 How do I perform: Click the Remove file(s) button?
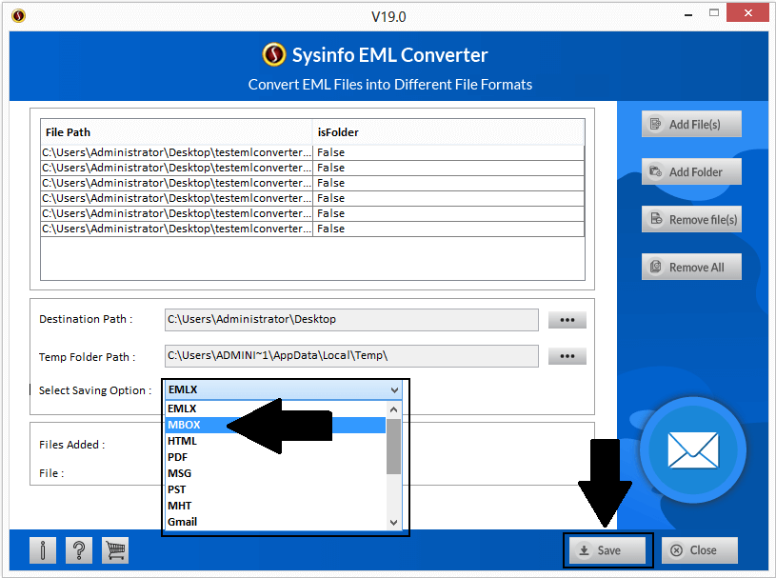pos(691,219)
